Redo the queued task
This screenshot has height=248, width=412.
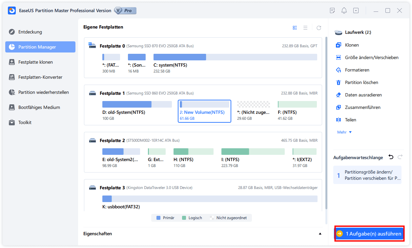coord(400,157)
